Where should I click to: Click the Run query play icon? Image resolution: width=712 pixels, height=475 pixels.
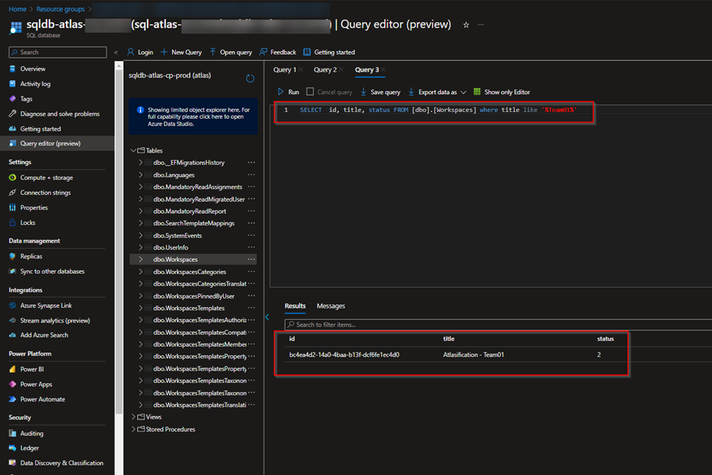pyautogui.click(x=280, y=92)
